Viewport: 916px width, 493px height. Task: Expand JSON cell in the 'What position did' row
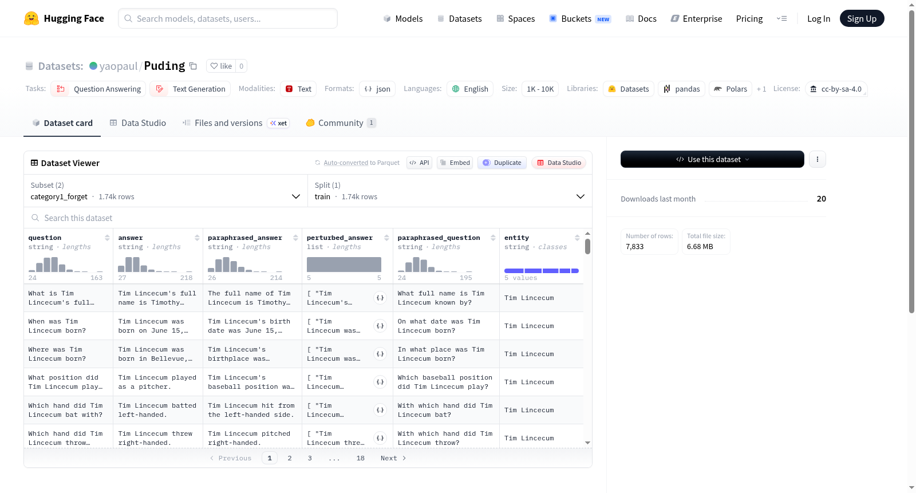(x=380, y=382)
